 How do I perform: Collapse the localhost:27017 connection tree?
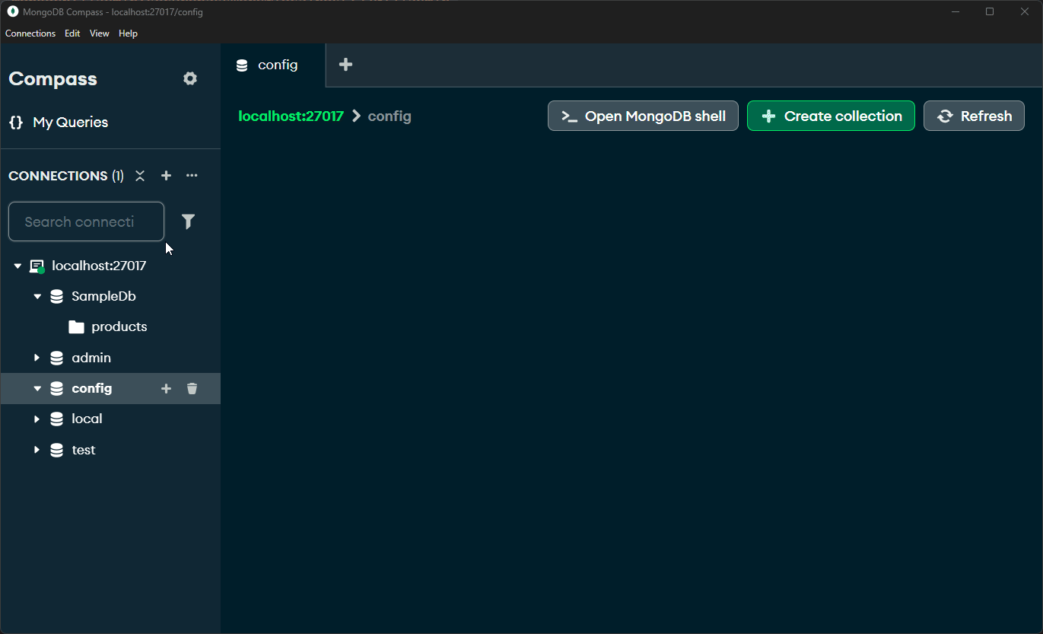pyautogui.click(x=17, y=266)
